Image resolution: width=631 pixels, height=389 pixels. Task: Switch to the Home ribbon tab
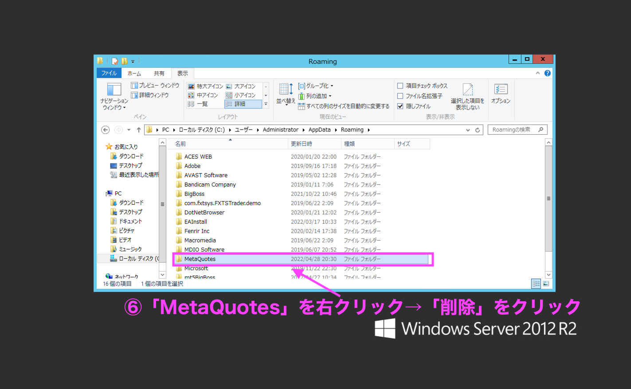click(134, 74)
